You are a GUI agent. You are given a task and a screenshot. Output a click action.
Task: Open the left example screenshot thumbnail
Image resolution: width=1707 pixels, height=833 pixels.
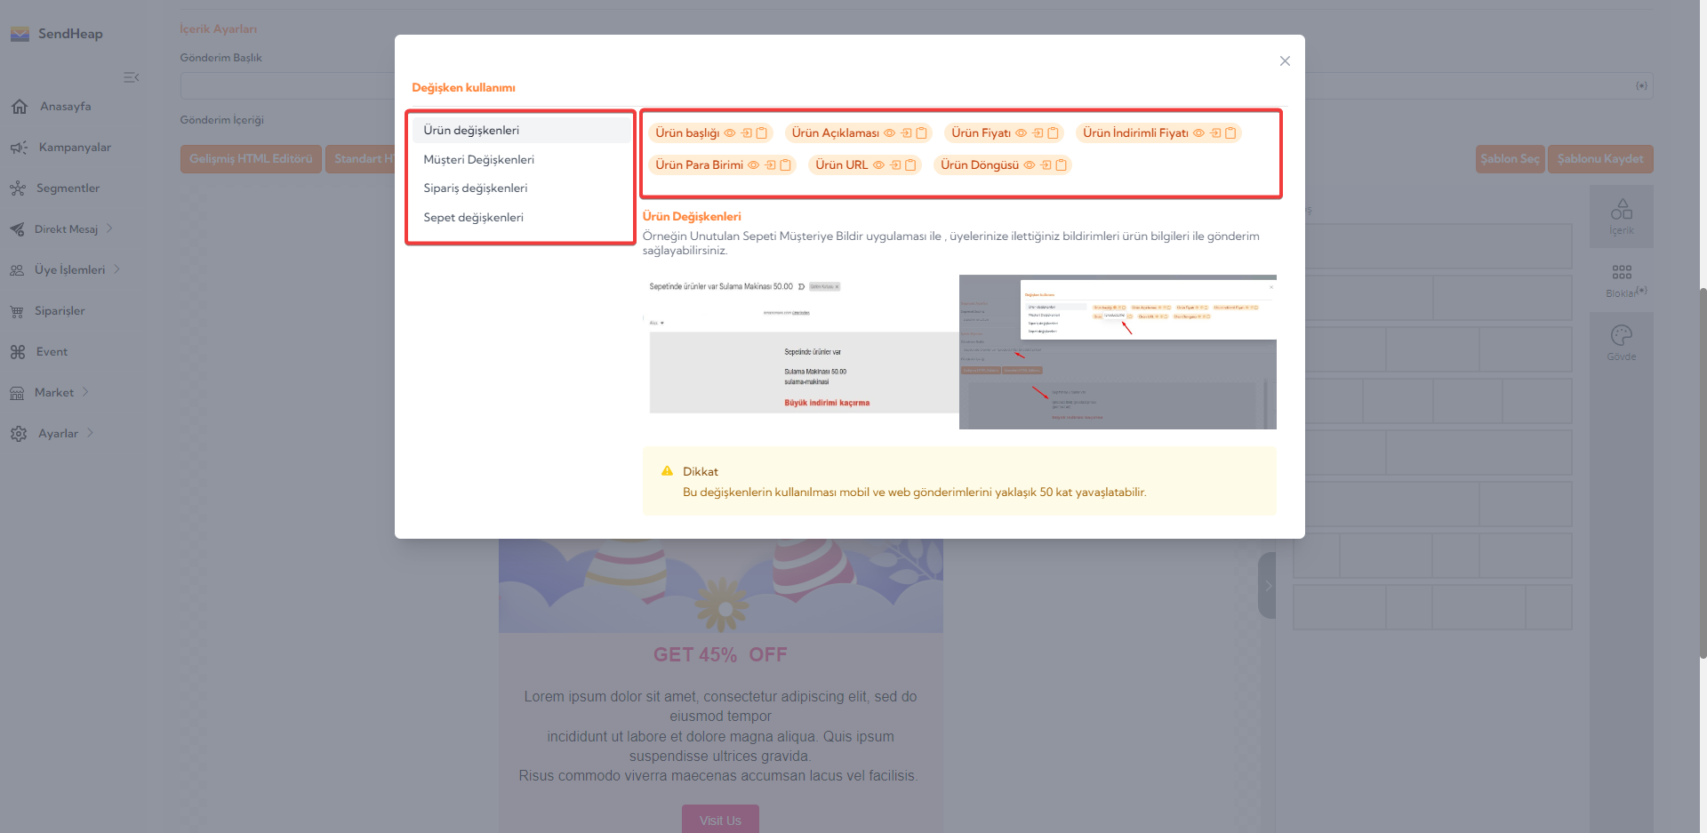[x=801, y=352]
